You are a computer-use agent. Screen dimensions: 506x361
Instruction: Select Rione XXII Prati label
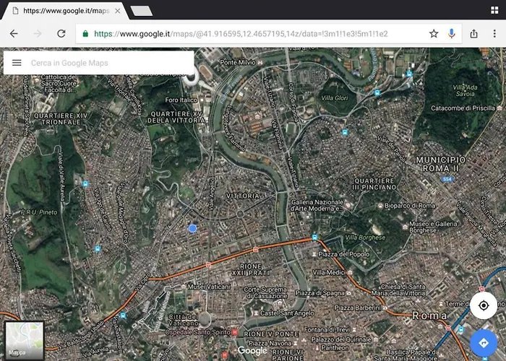click(251, 270)
